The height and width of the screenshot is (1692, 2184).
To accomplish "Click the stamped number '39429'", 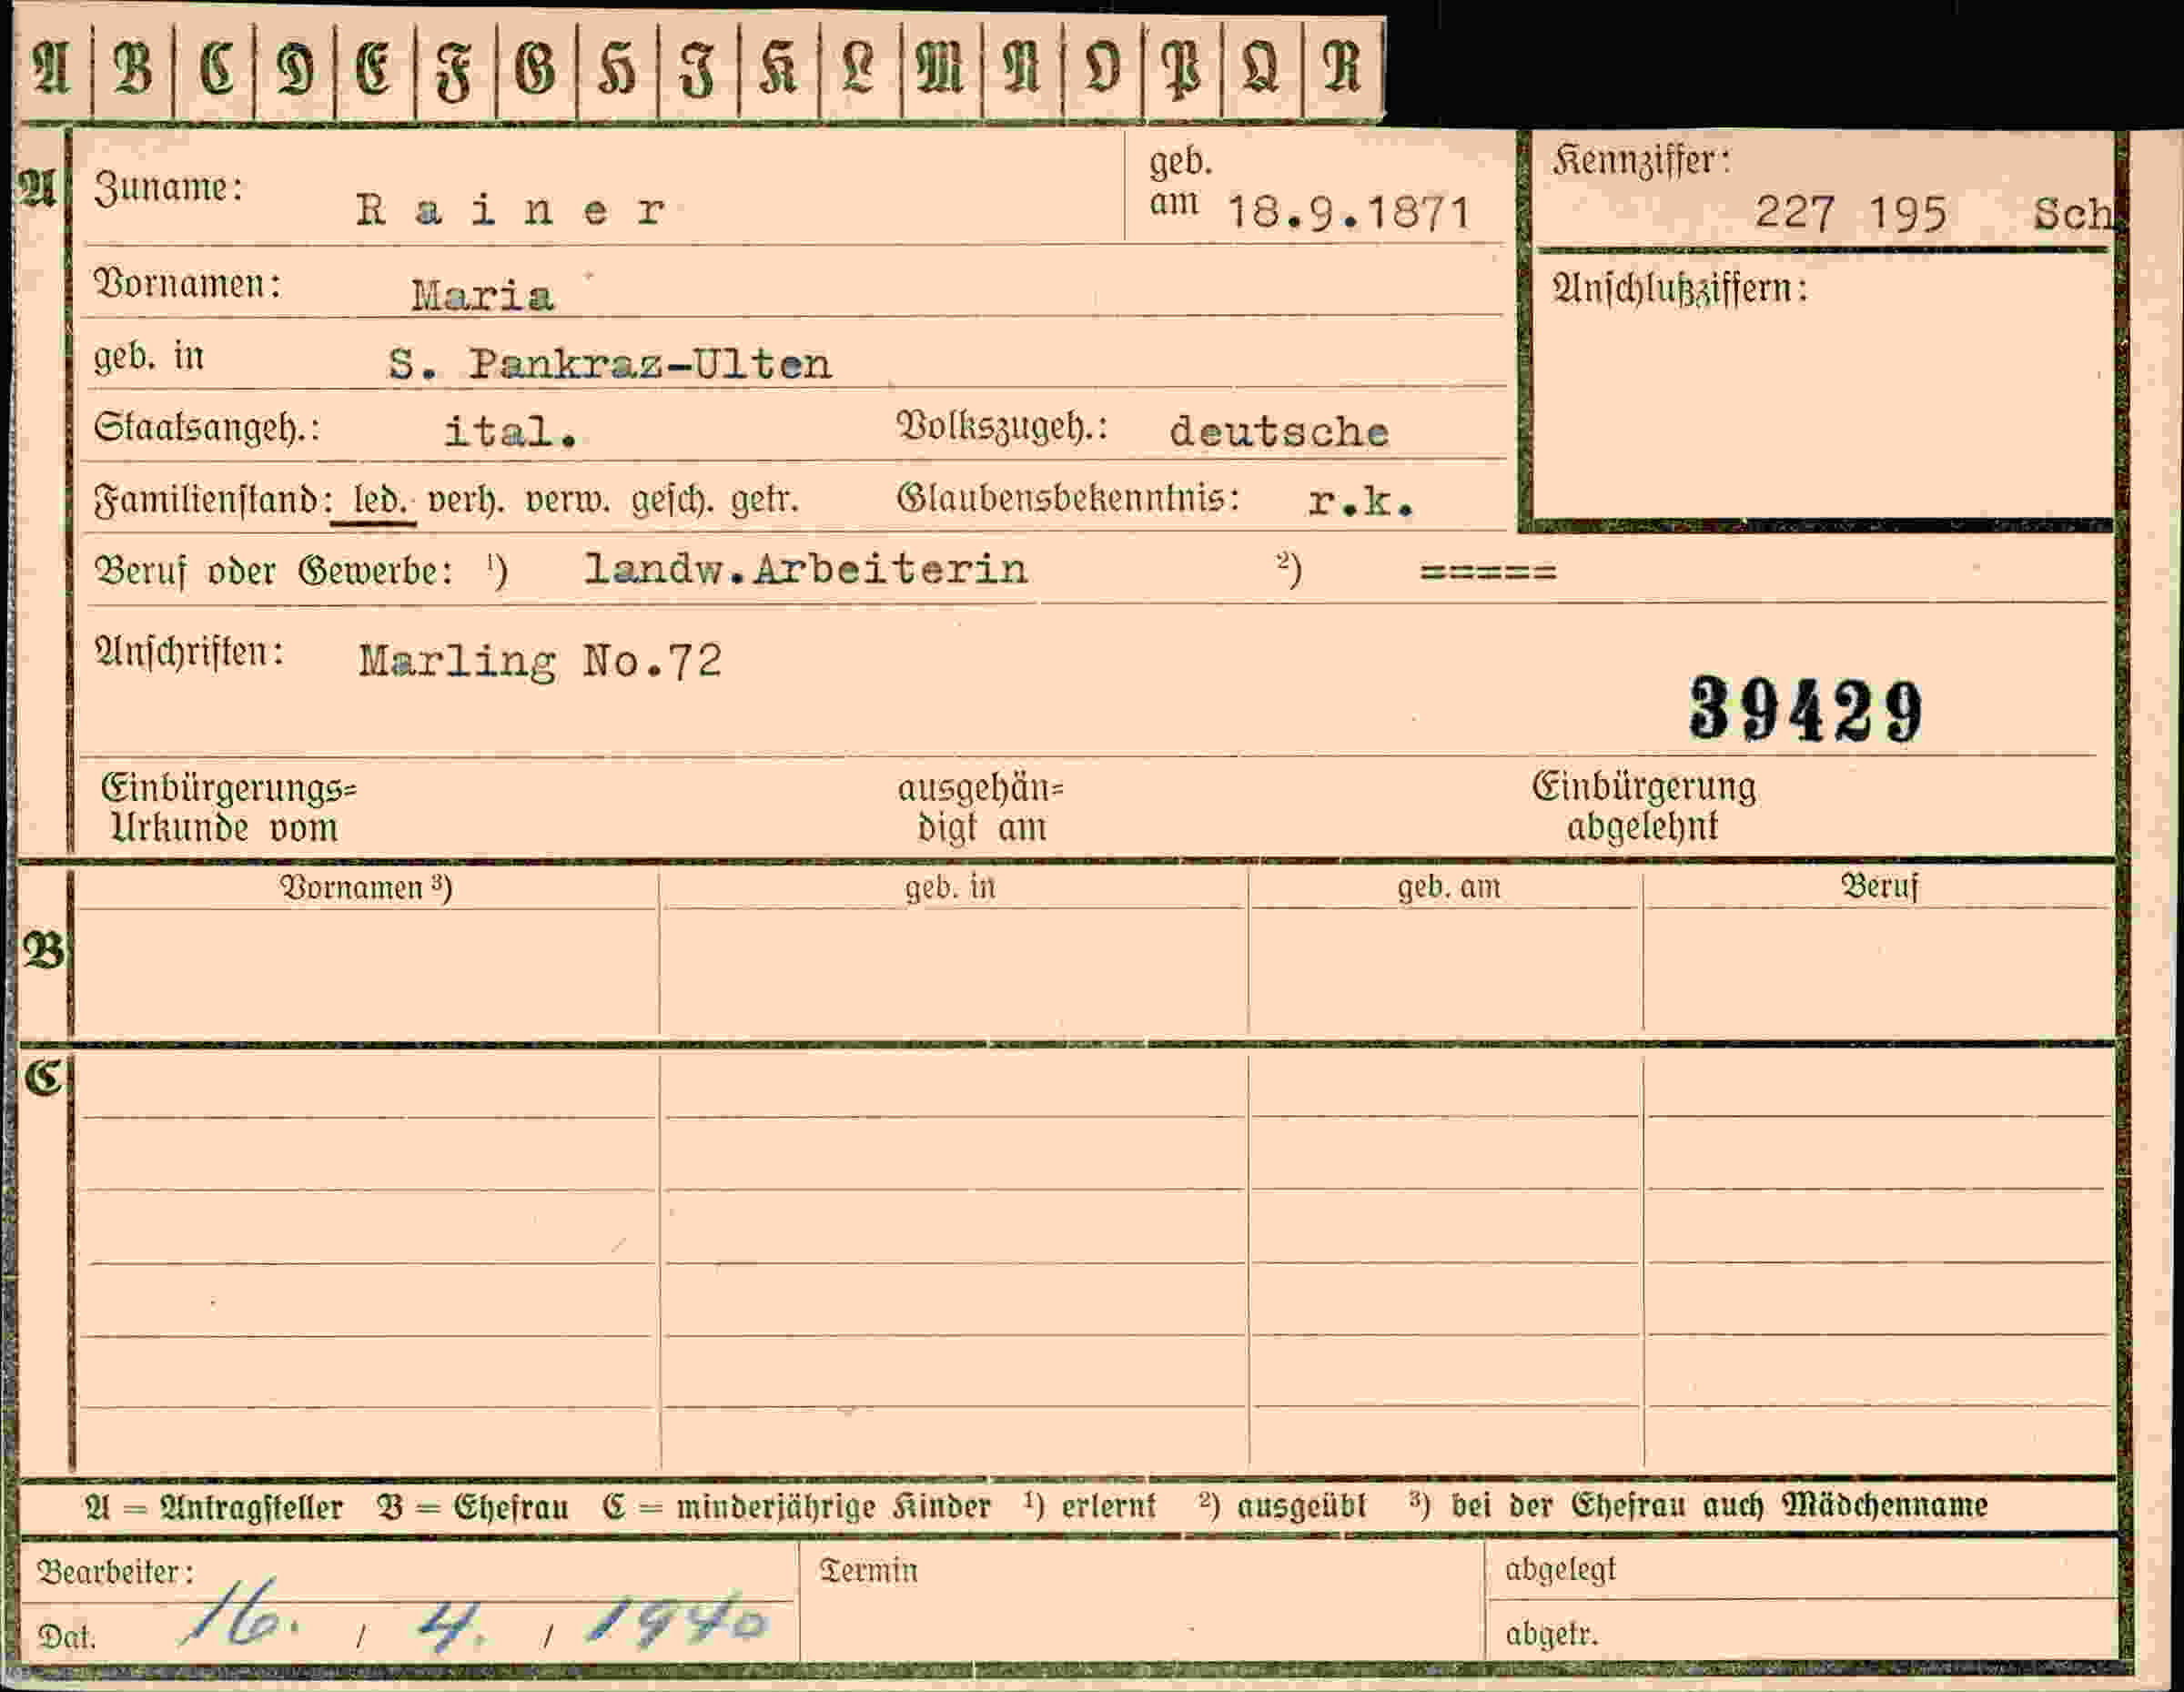I will (x=1806, y=709).
